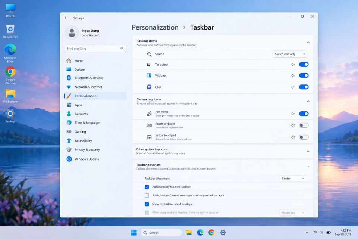Turn off the Widgets toggle

tap(304, 75)
